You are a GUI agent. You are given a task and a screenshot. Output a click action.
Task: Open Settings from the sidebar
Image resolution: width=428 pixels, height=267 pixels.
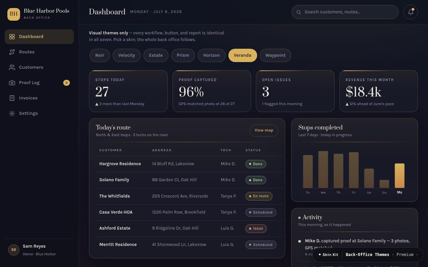[39, 113]
